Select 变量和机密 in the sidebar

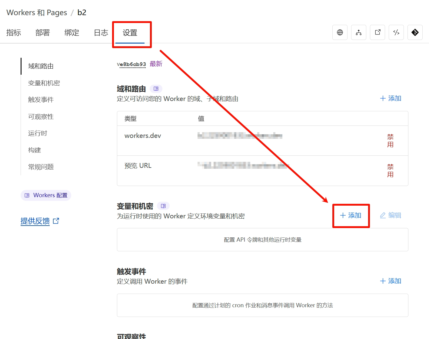44,83
